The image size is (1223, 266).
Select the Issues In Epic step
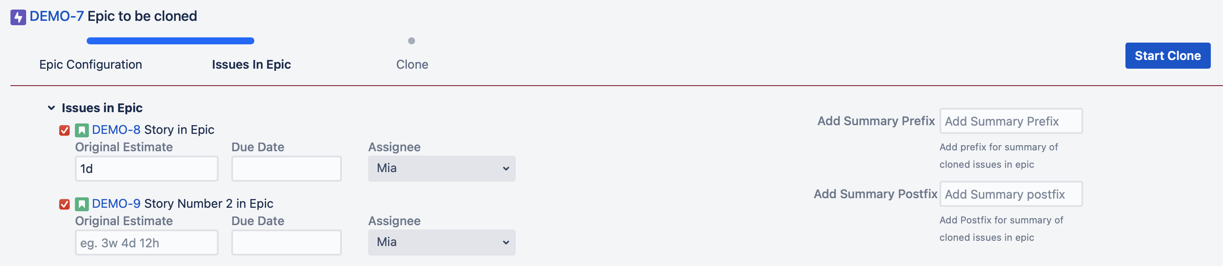pyautogui.click(x=251, y=64)
